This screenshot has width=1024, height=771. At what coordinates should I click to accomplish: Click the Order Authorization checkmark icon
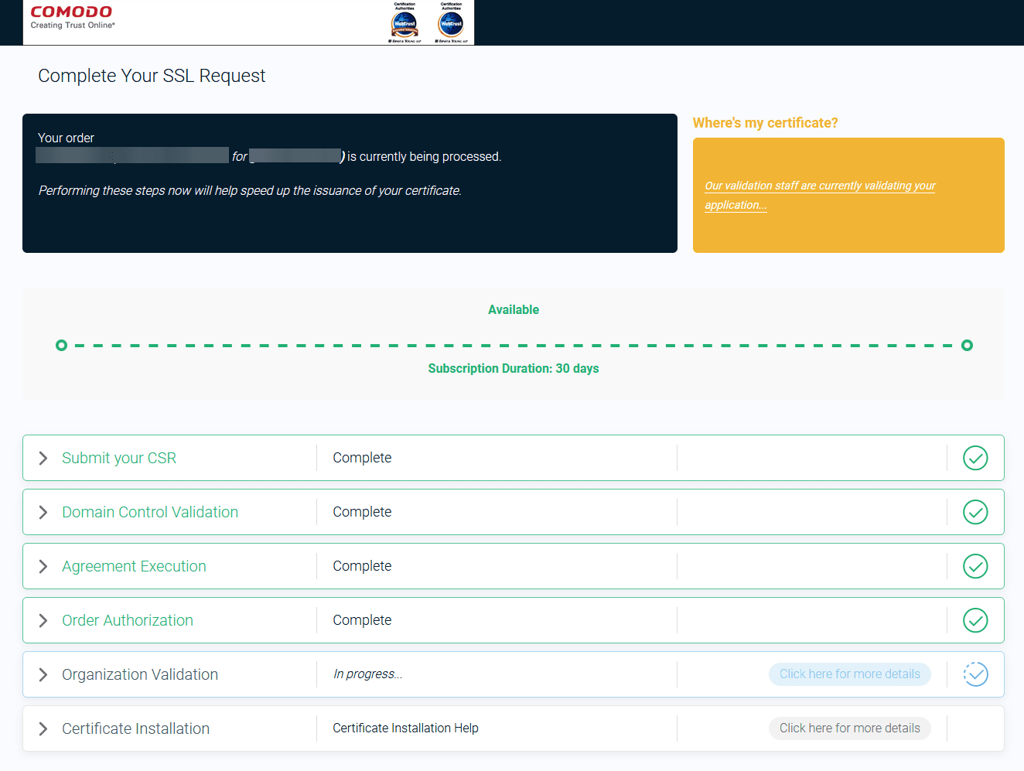tap(975, 620)
